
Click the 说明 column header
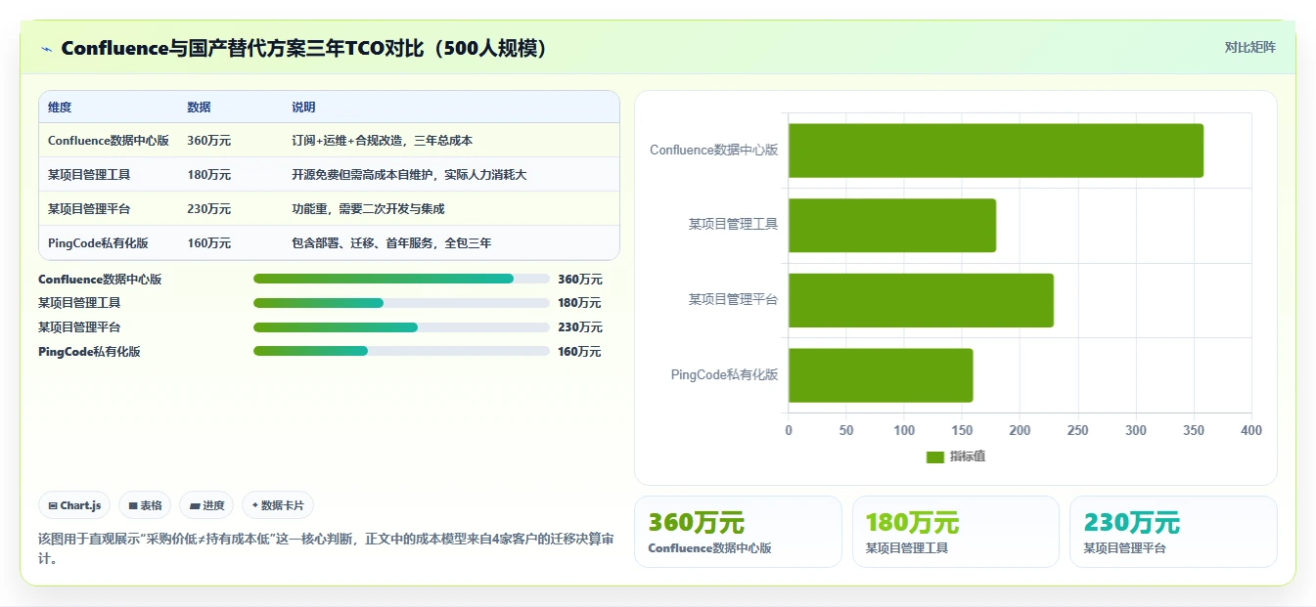303,108
